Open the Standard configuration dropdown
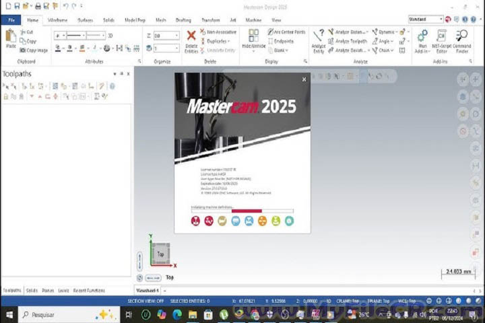This screenshot has width=485, height=323. [x=426, y=20]
